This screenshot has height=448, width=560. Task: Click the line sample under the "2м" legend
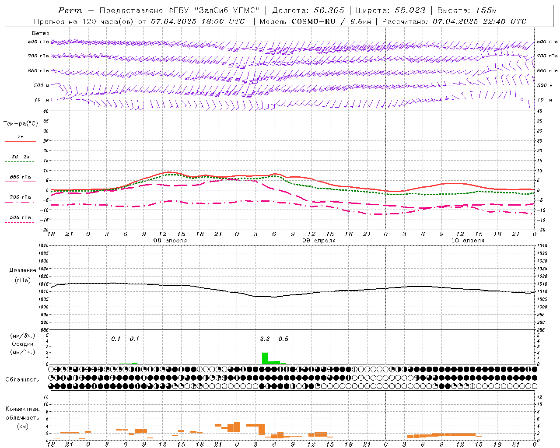click(x=20, y=142)
